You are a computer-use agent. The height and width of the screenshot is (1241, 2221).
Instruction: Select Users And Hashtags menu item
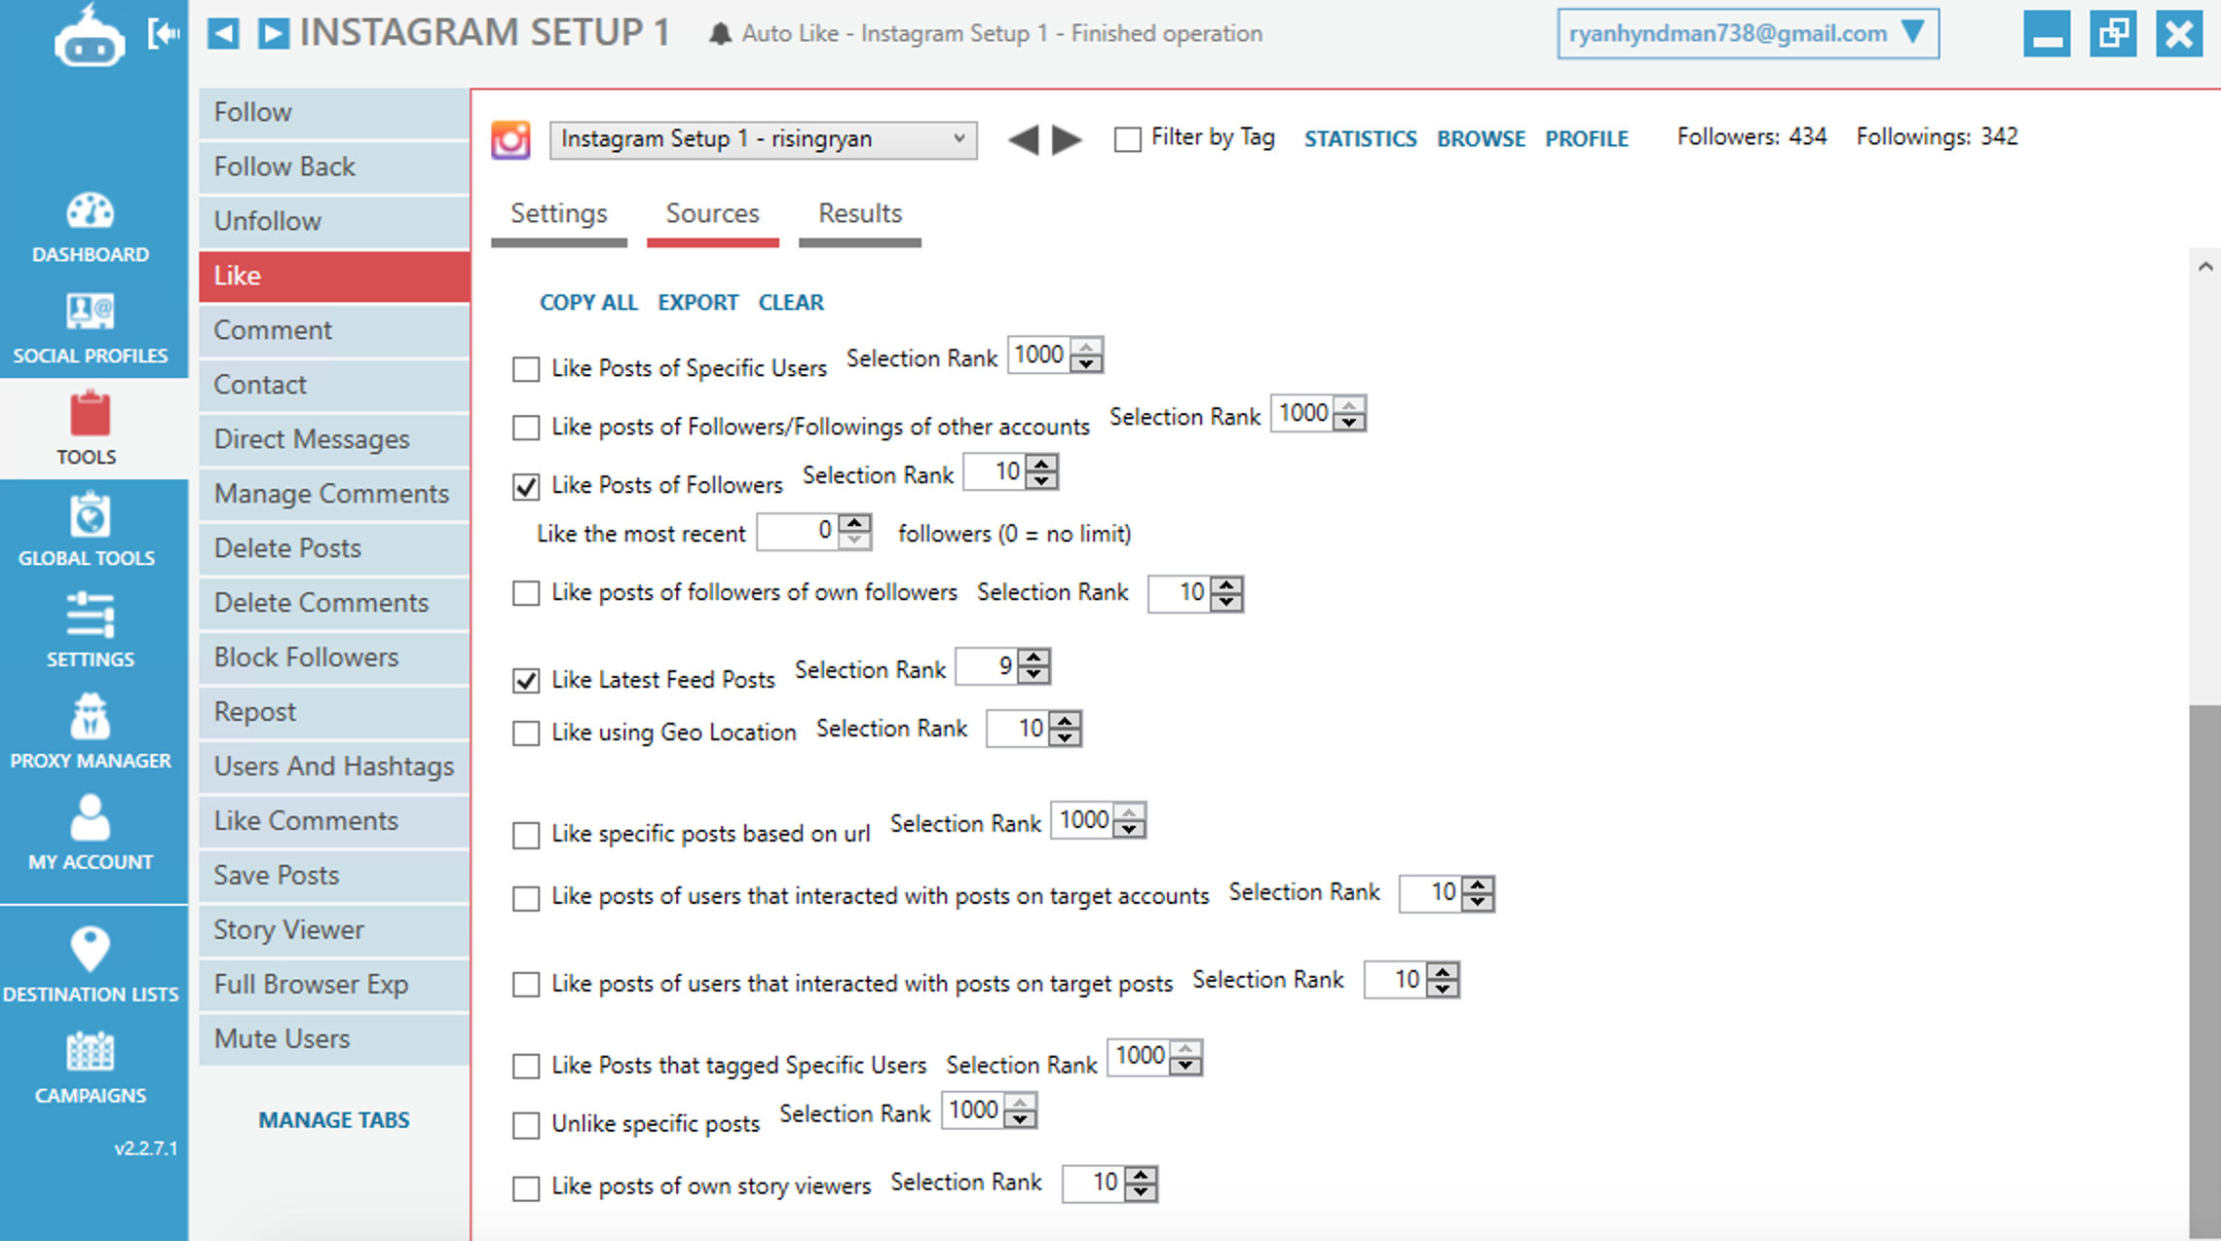coord(334,767)
